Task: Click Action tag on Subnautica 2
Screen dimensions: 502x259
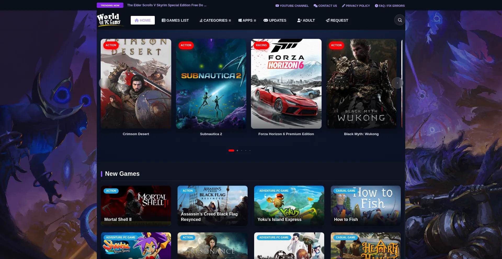Action: point(186,45)
